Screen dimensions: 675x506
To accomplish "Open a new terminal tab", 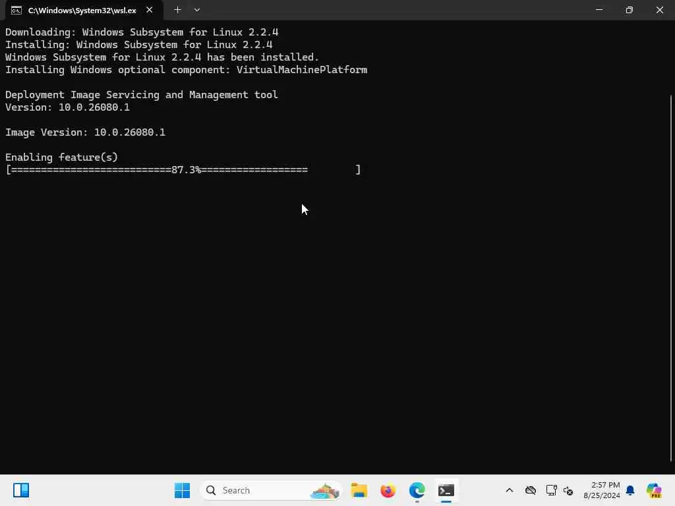I will click(177, 10).
